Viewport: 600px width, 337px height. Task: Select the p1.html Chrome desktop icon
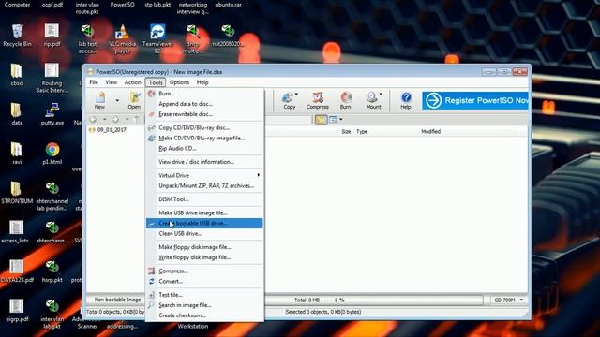(52, 154)
